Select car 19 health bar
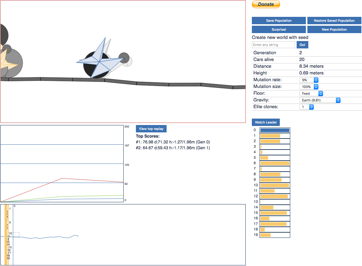 point(275,235)
